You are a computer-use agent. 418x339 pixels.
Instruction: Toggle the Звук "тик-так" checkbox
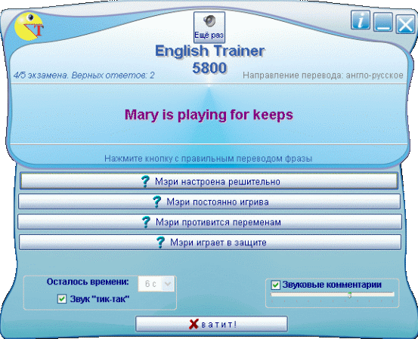click(62, 299)
